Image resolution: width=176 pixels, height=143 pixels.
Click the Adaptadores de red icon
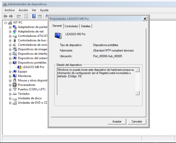[15, 32]
